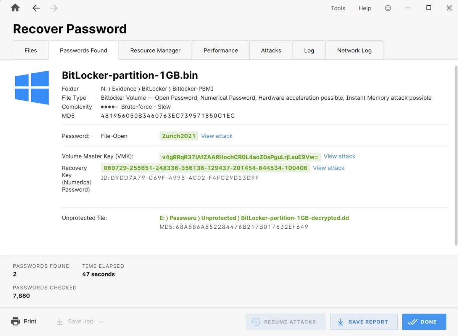The height and width of the screenshot is (336, 458).
Task: Click the SAVE REPORT button
Action: (x=364, y=322)
